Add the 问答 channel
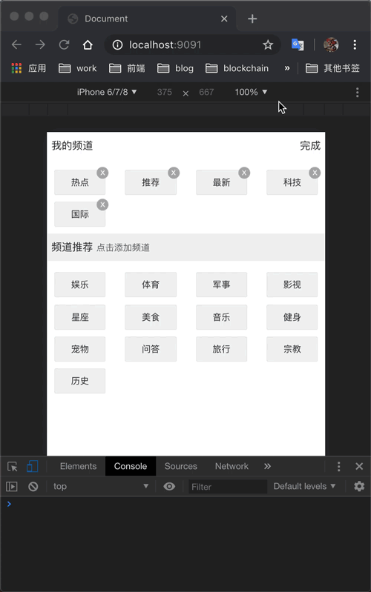371x592 pixels. point(151,349)
